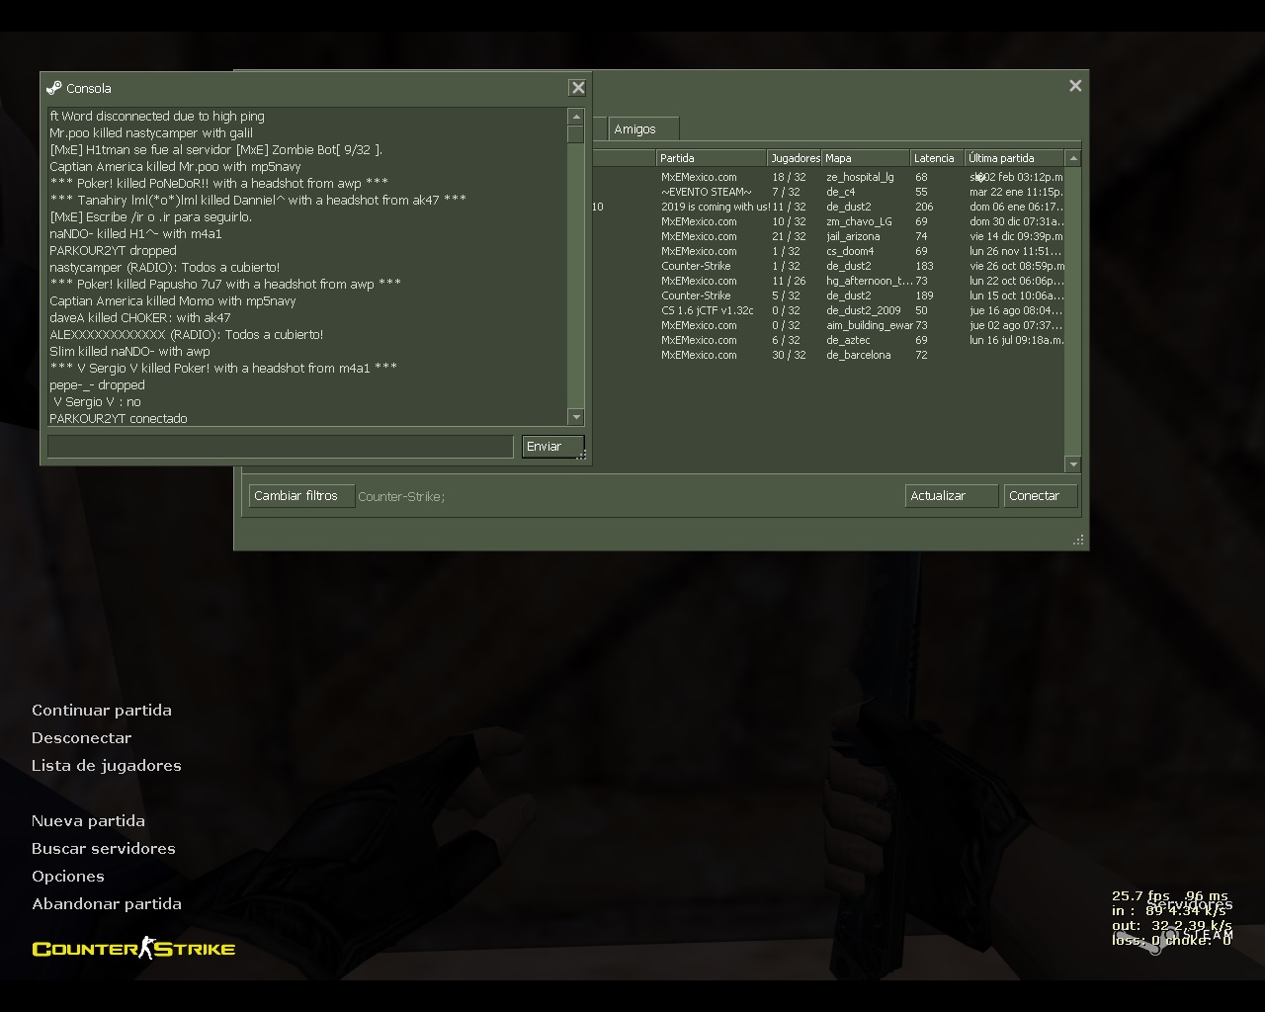The width and height of the screenshot is (1265, 1012).
Task: Click console line 'PARKOUR2YT conectado'
Action: click(x=119, y=418)
